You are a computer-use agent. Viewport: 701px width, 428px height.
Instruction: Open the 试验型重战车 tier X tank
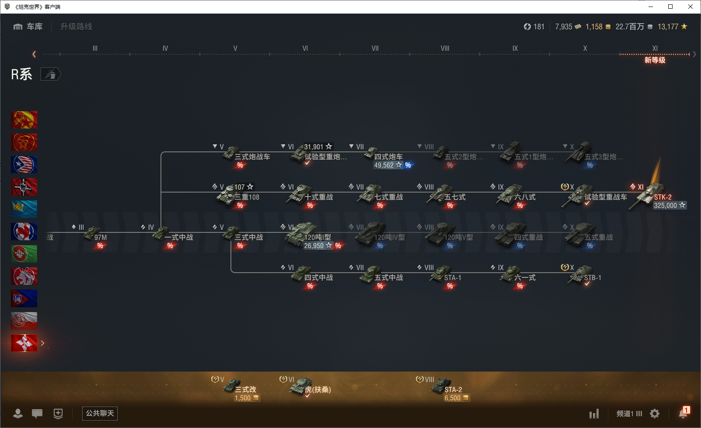(x=595, y=196)
